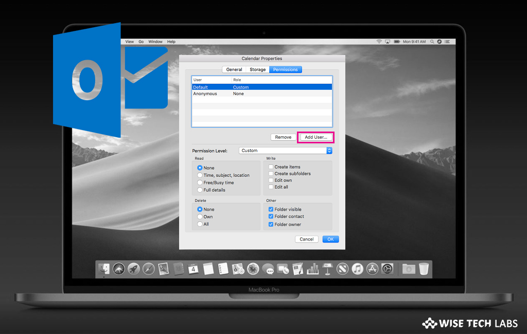Screen dimensions: 527x334
Task: Click the Add User button
Action: (315, 137)
